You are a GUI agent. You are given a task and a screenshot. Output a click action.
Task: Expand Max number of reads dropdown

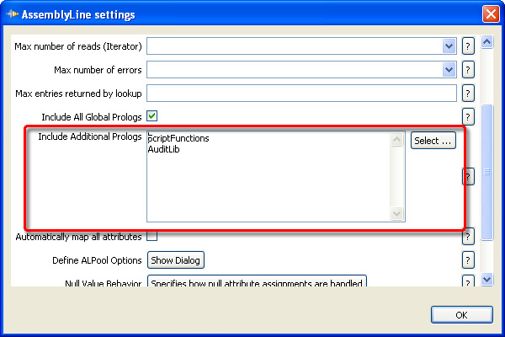449,46
